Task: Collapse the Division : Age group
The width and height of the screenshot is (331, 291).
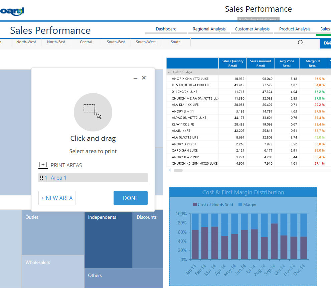Action: tap(169, 72)
